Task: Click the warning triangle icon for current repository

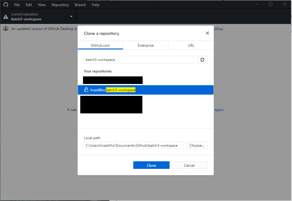Action: (x=6, y=17)
